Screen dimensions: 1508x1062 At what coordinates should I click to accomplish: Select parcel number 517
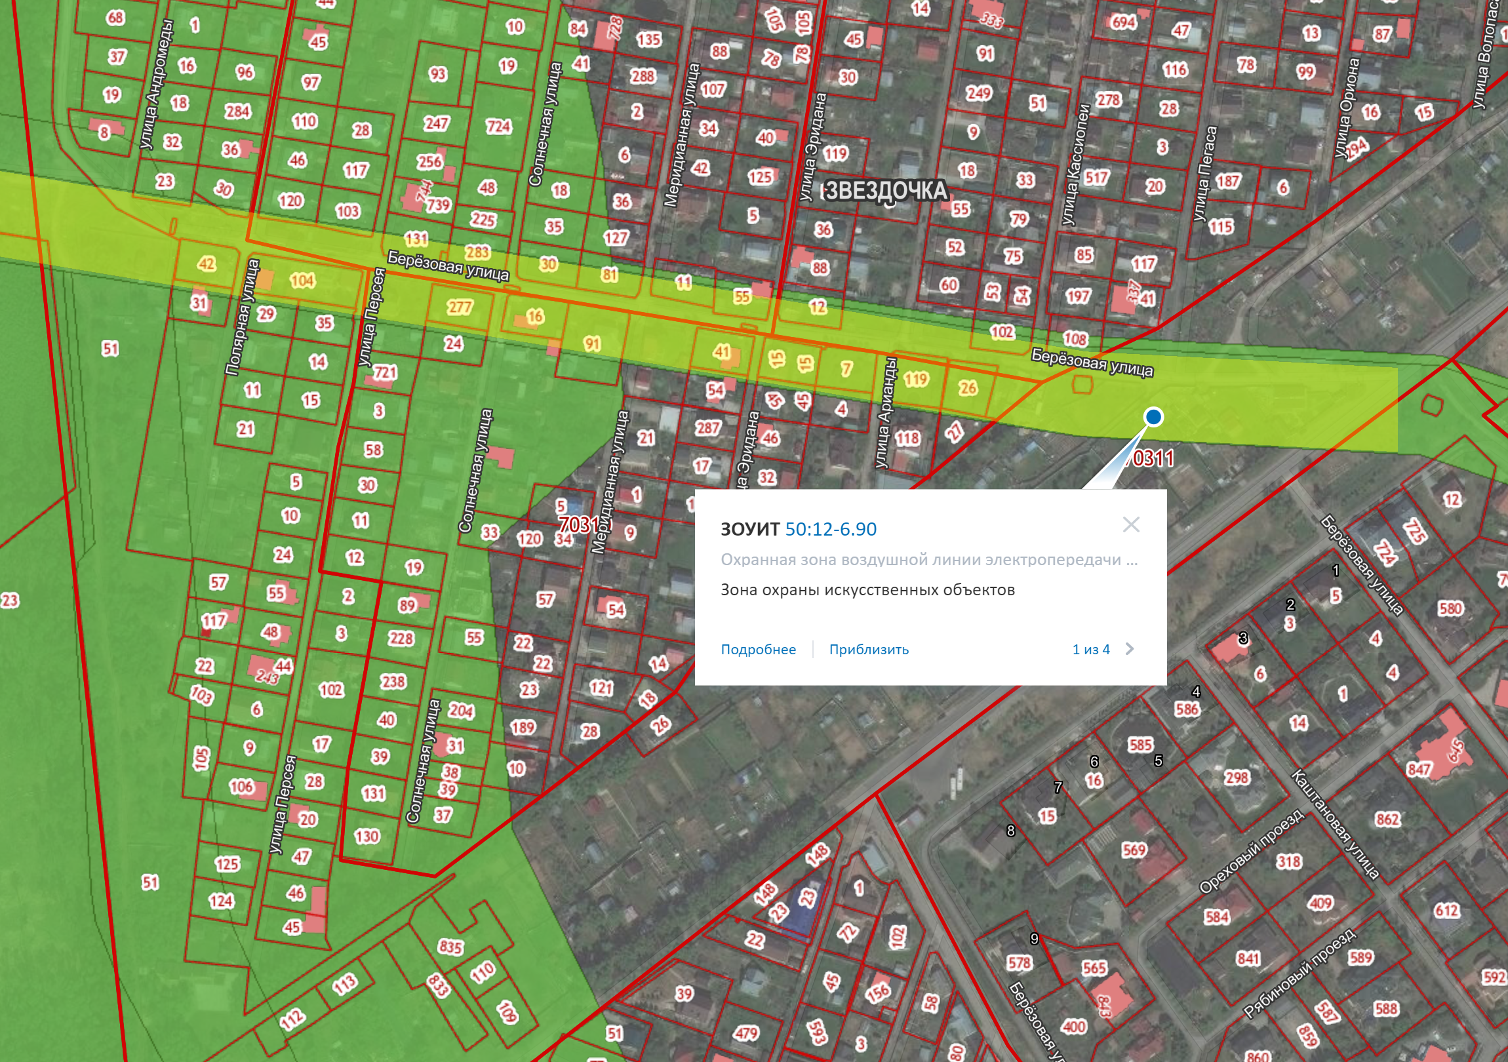(x=1097, y=178)
